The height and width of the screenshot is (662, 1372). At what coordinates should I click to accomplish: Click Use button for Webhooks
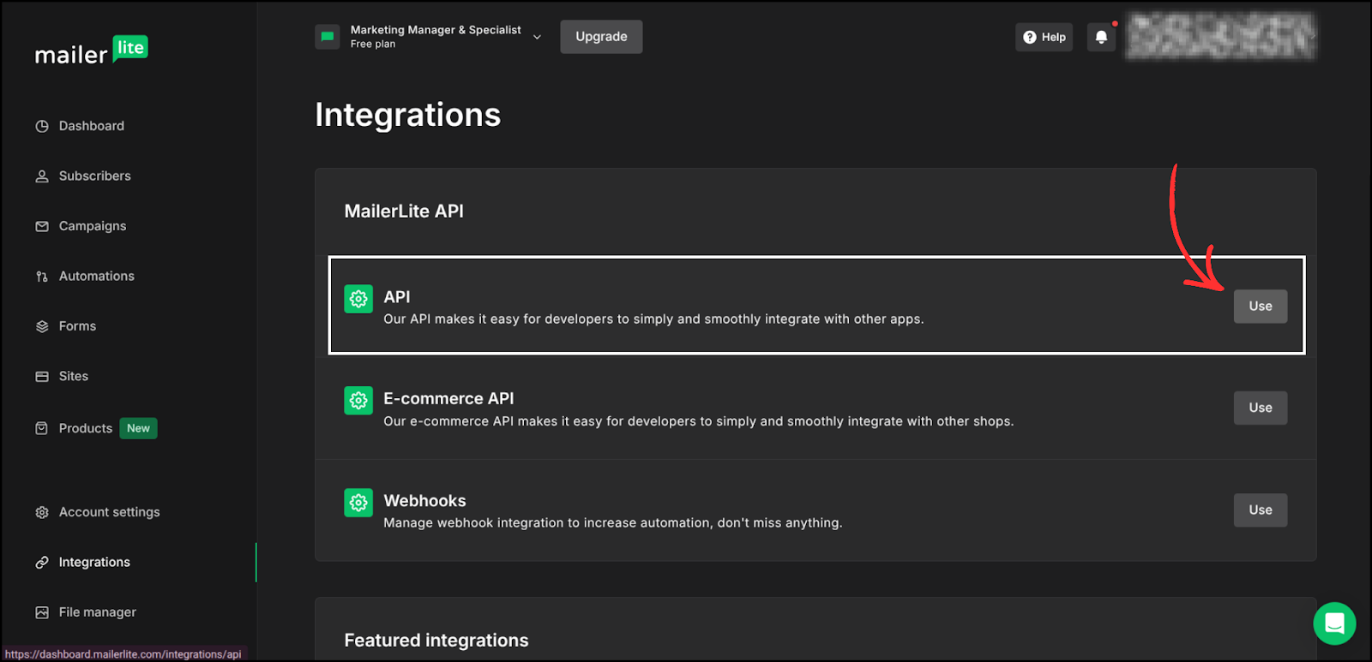click(x=1261, y=510)
